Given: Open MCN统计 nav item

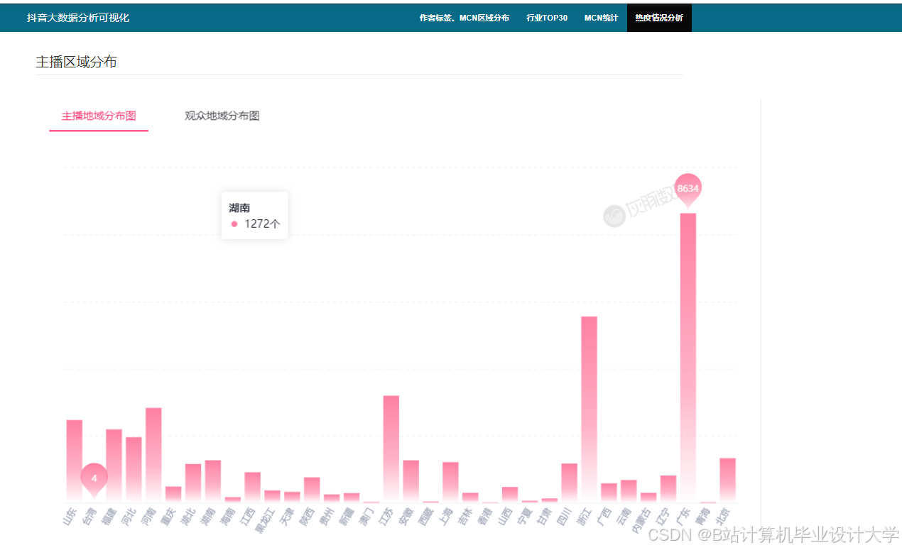Looking at the screenshot, I should click(x=602, y=18).
